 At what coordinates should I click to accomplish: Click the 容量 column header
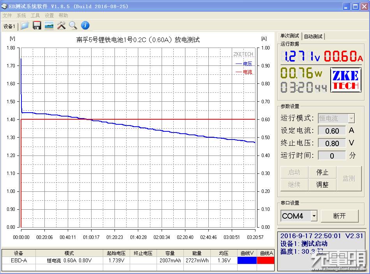pos(170,253)
